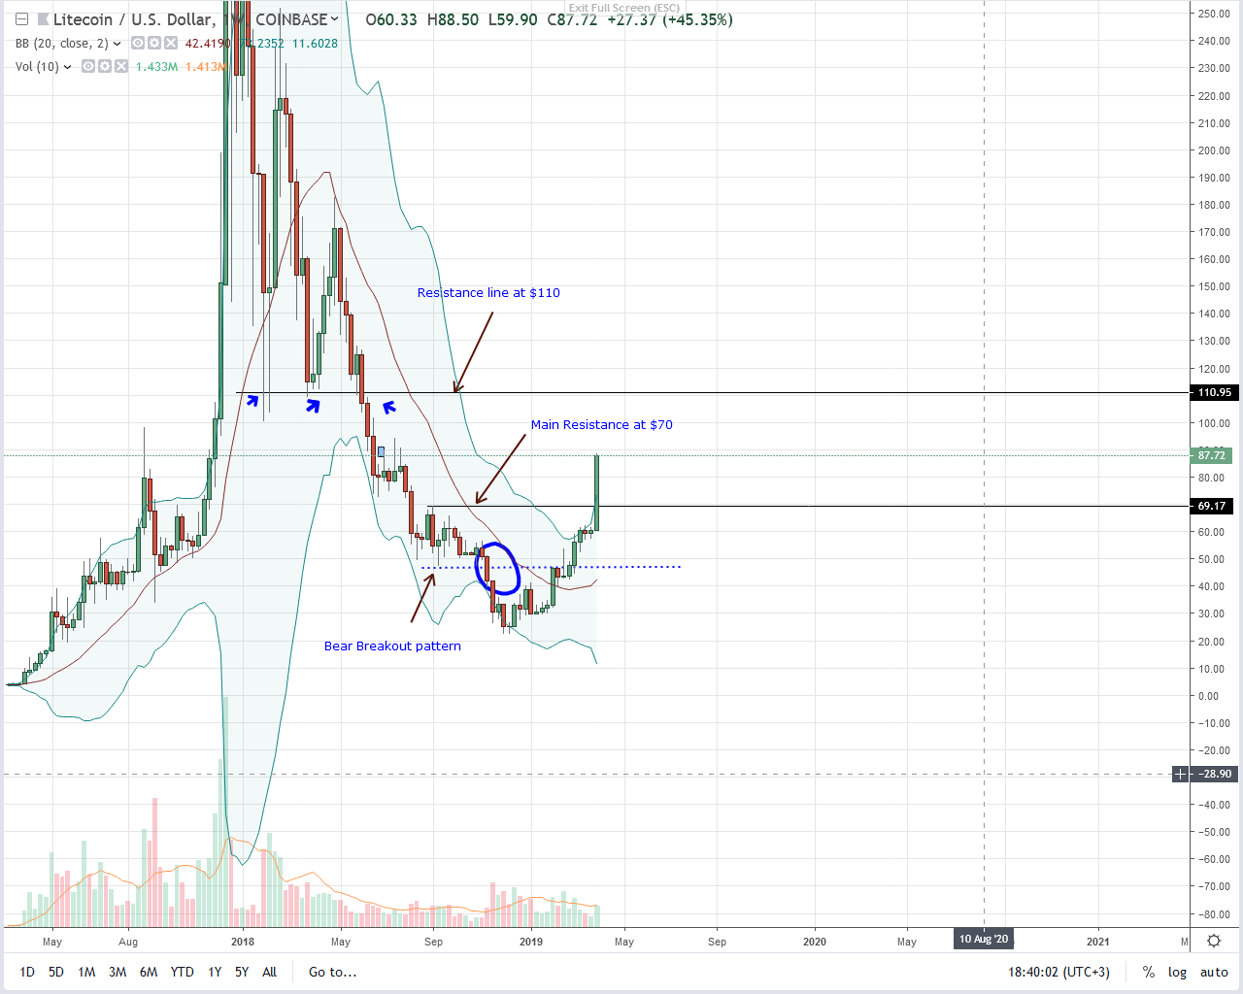Viewport: 1243px width, 994px height.
Task: Click the Litecoin / U.S. Dollar title
Action: (x=134, y=19)
